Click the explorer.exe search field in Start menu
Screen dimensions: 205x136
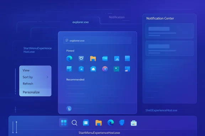(98, 40)
